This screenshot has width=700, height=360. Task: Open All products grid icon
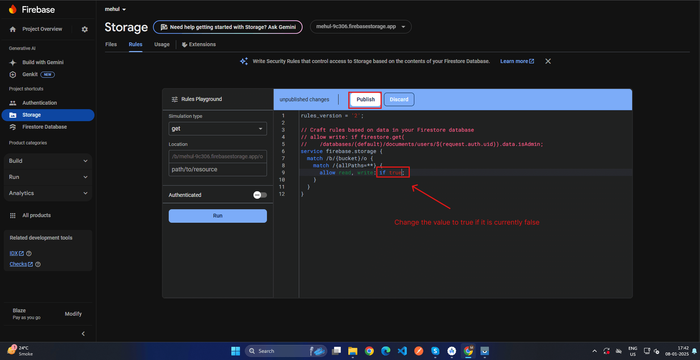pos(13,216)
